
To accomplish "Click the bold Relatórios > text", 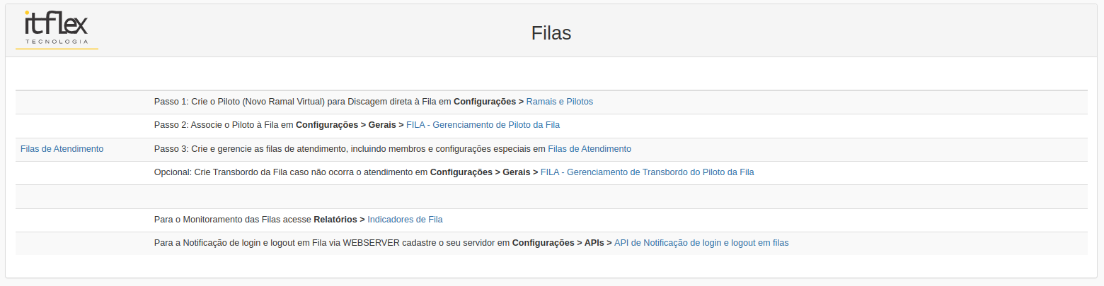I will 339,220.
